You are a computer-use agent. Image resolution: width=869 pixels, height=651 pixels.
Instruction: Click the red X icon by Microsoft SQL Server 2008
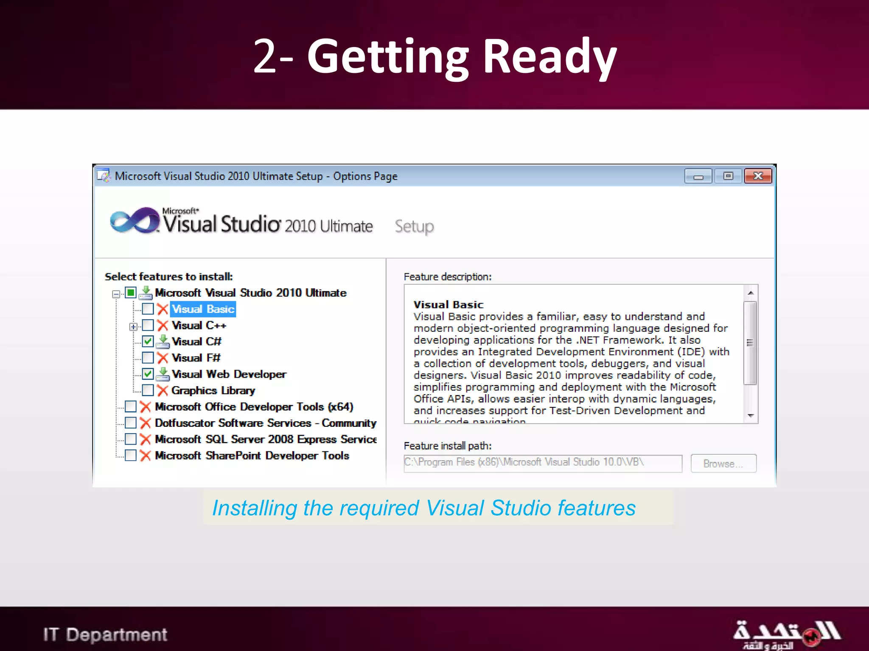[146, 440]
